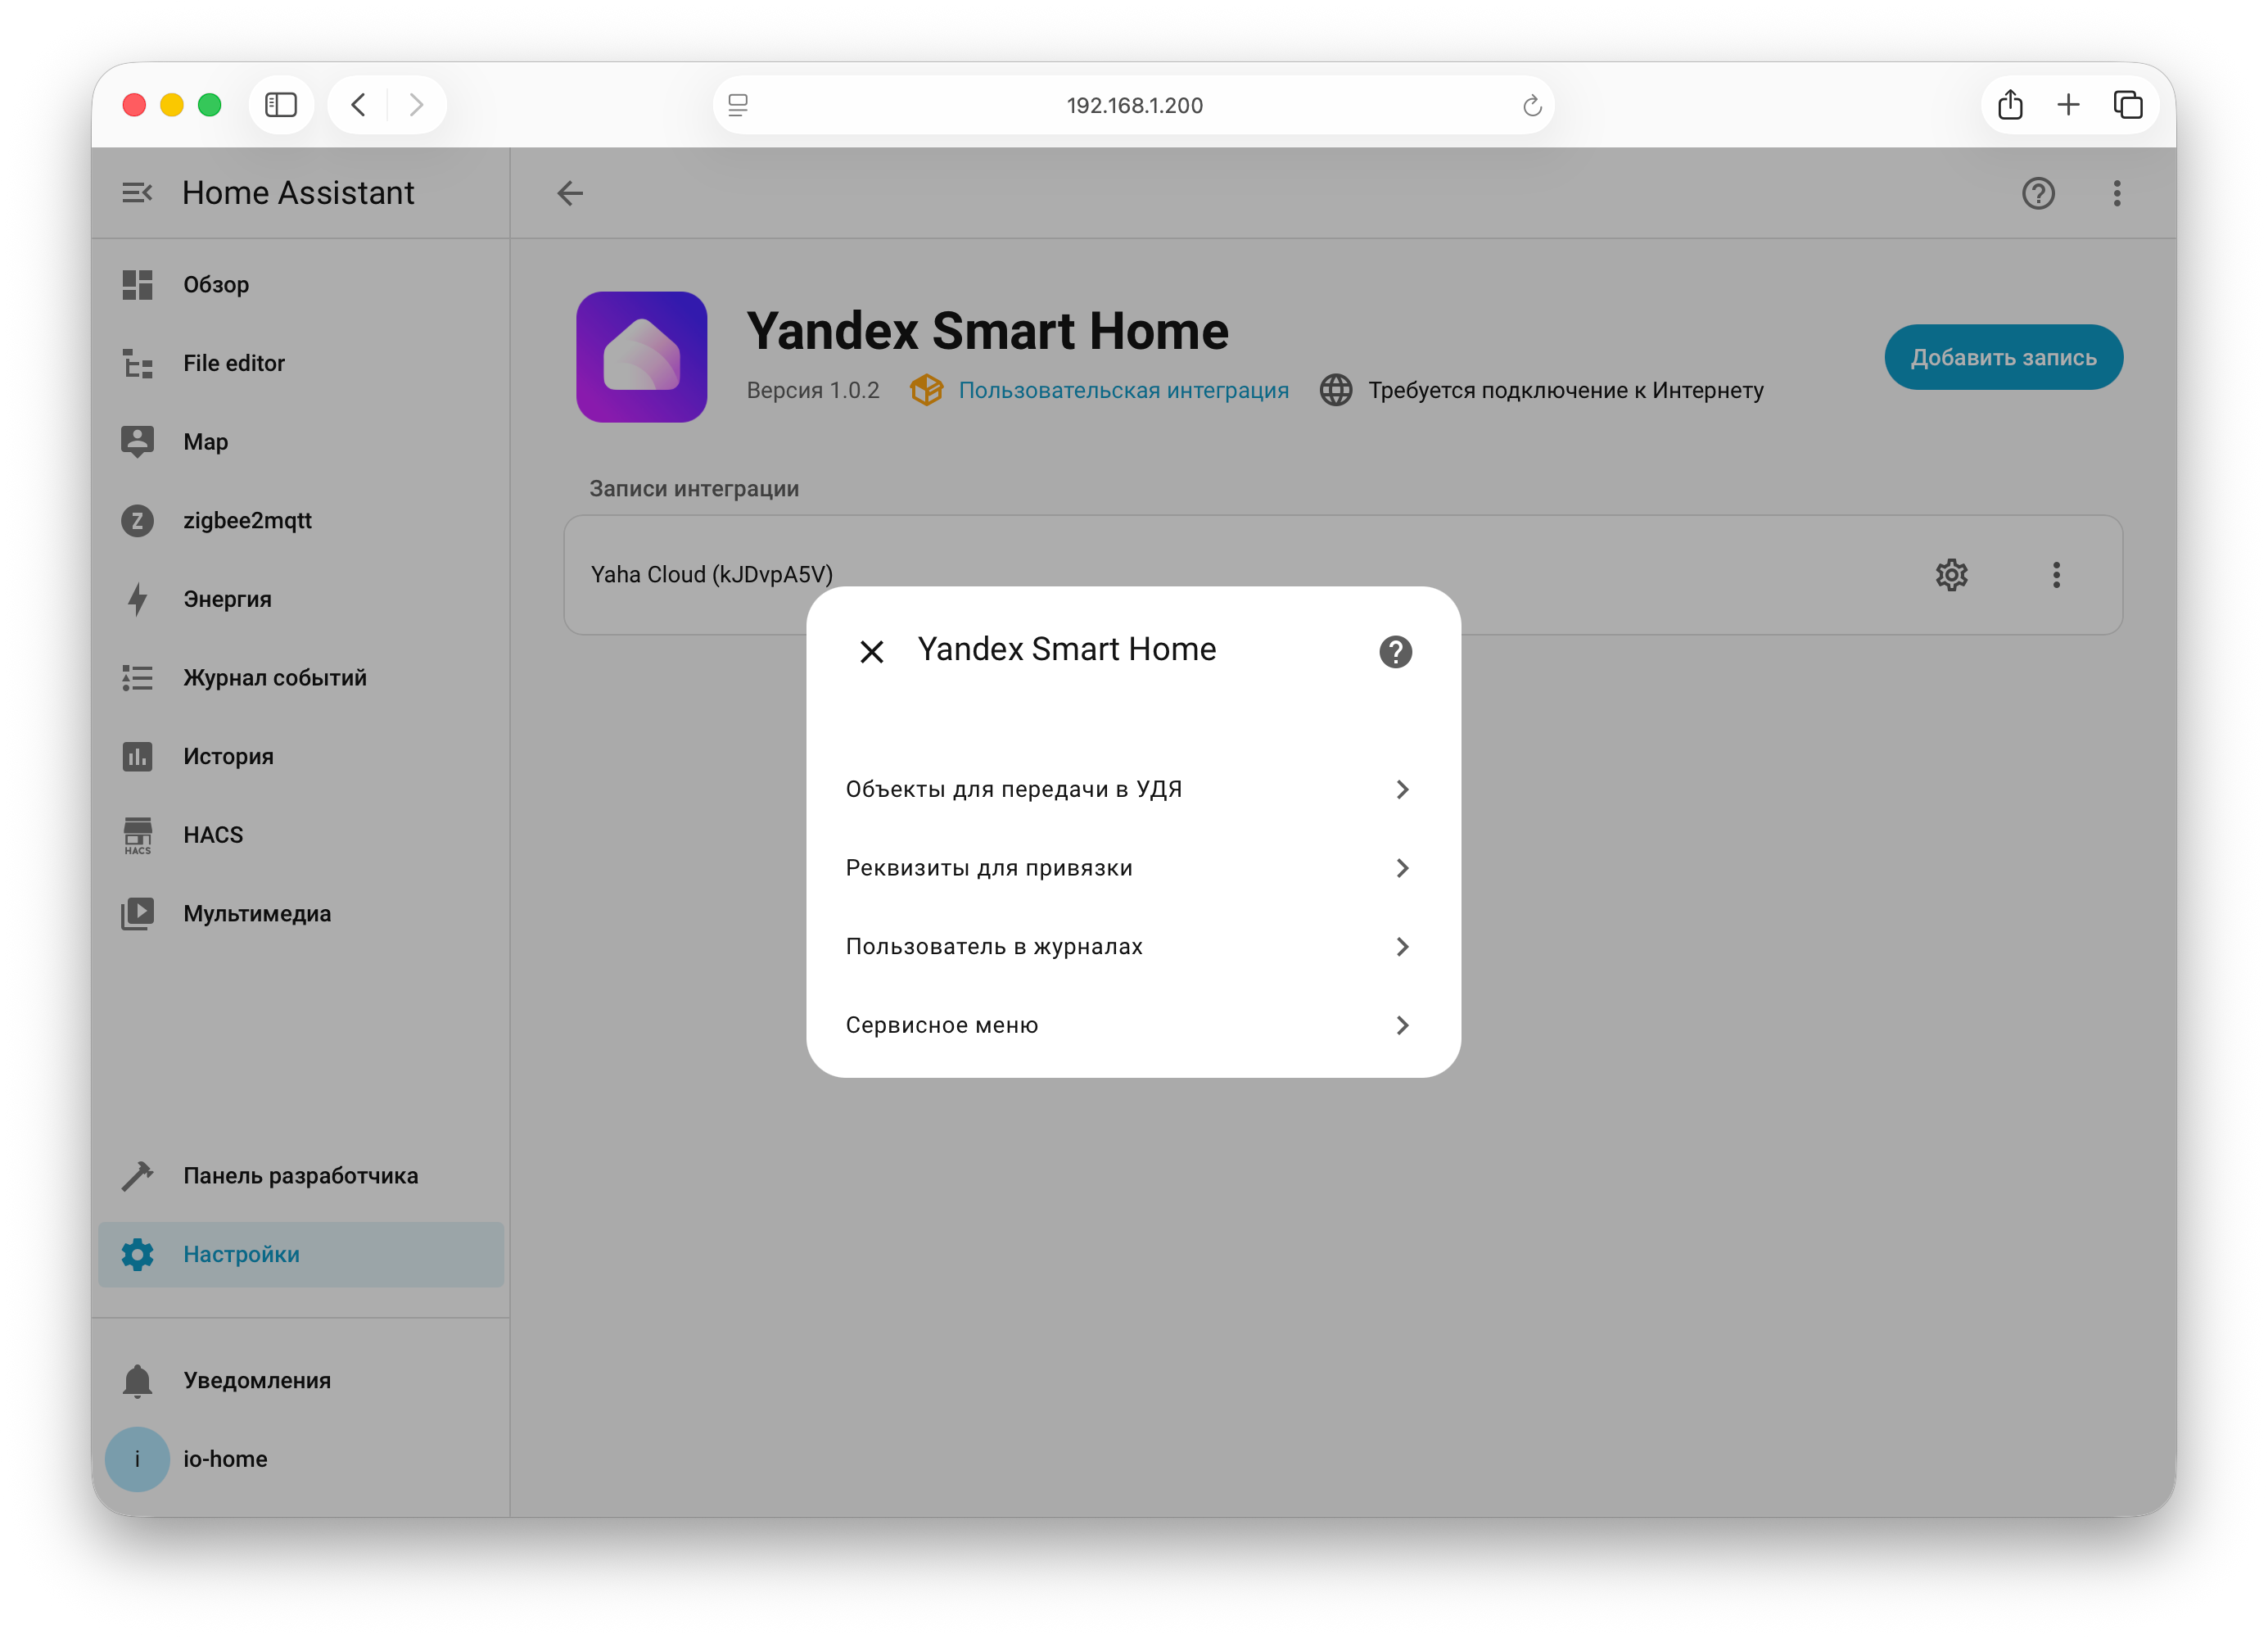Open the three-dot menu for Yaha Cloud
2268x1638 pixels.
[x=2057, y=575]
